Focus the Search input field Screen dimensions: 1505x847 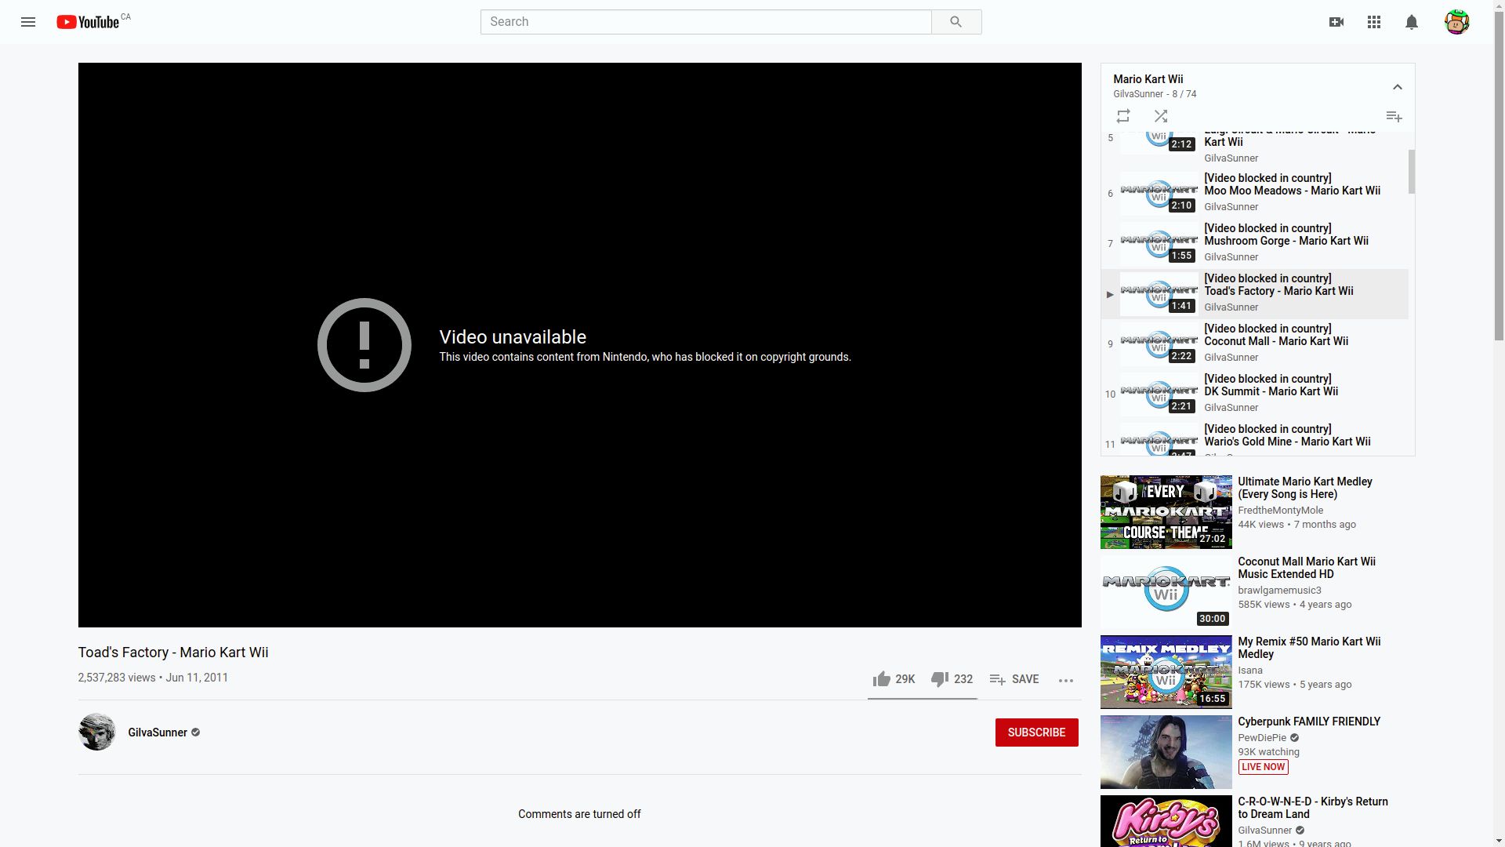pyautogui.click(x=705, y=22)
